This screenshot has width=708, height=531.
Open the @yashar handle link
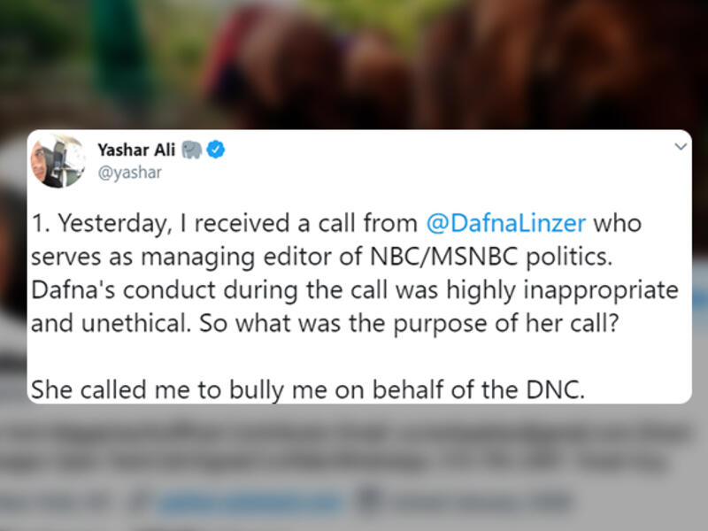(x=129, y=173)
